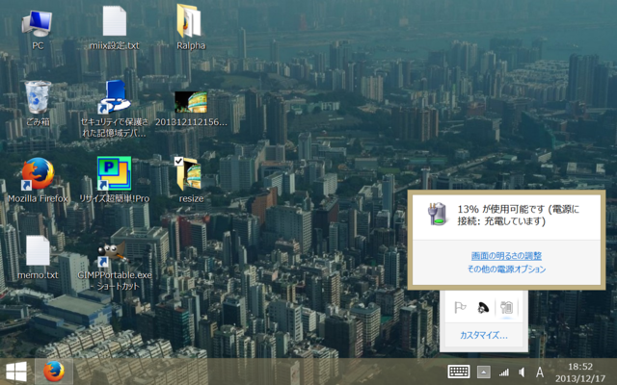Open the Ralpha folder icon
617x385 pixels.
coord(191,21)
